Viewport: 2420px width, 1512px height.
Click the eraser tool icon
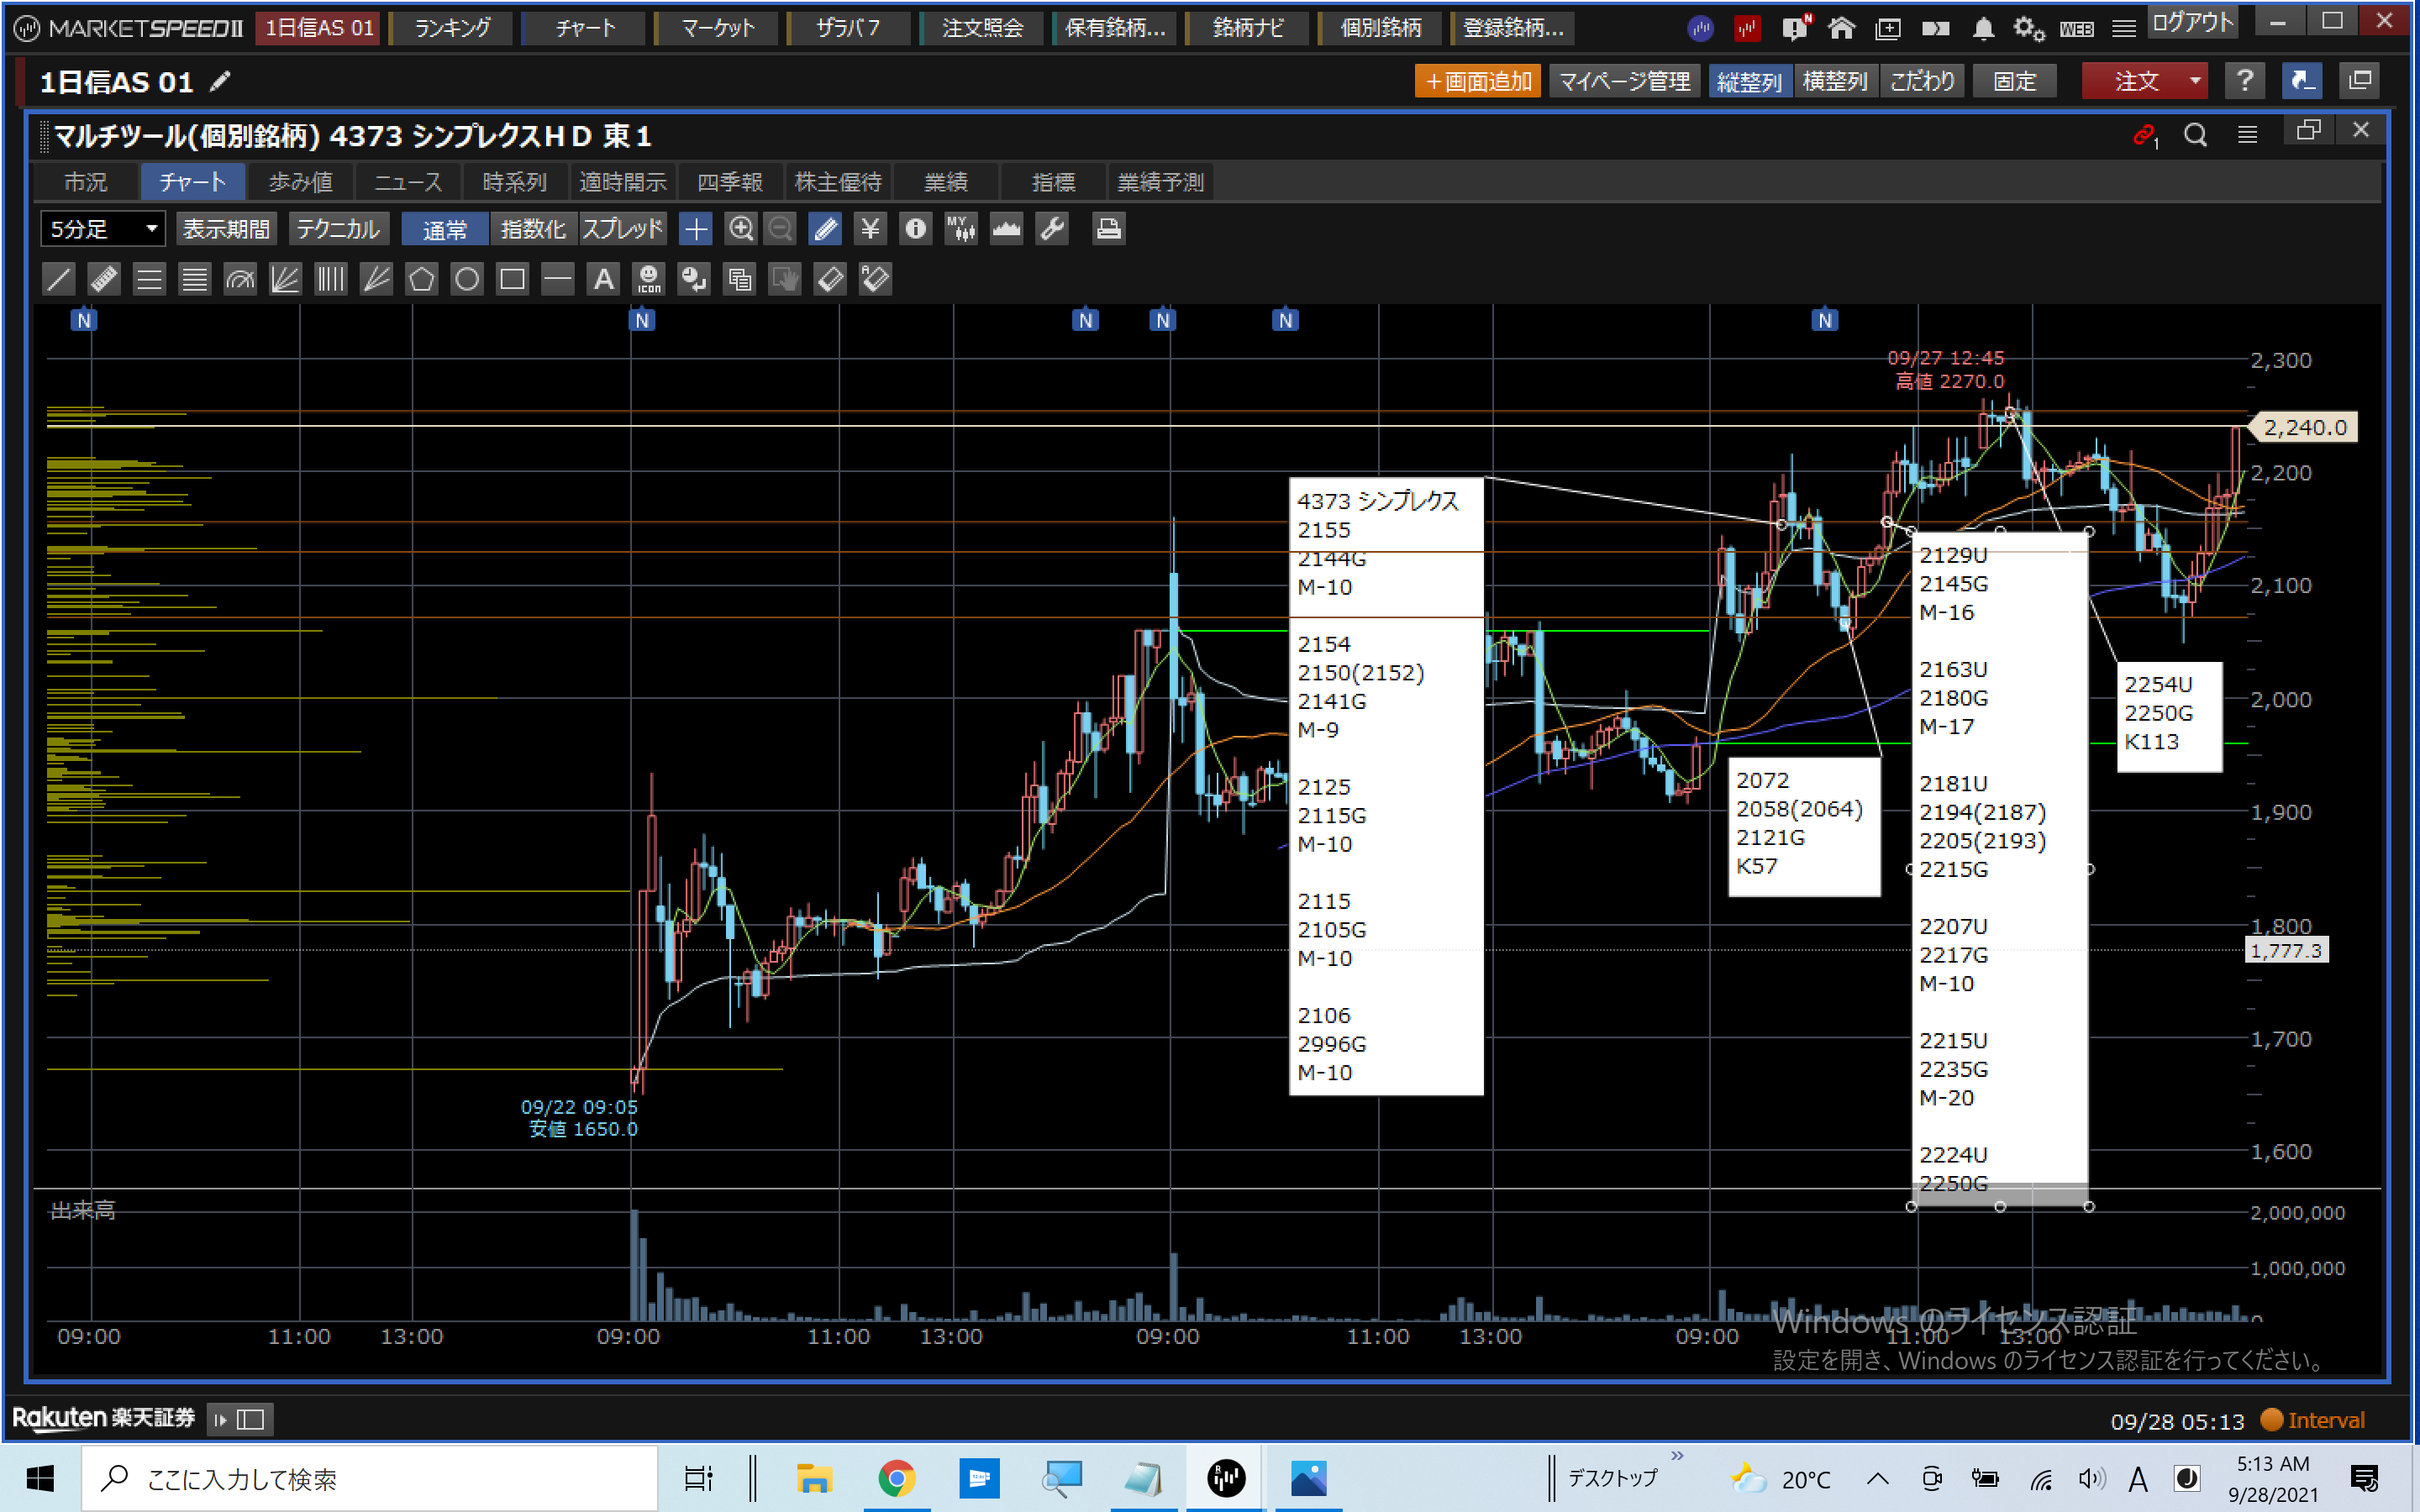tap(830, 279)
